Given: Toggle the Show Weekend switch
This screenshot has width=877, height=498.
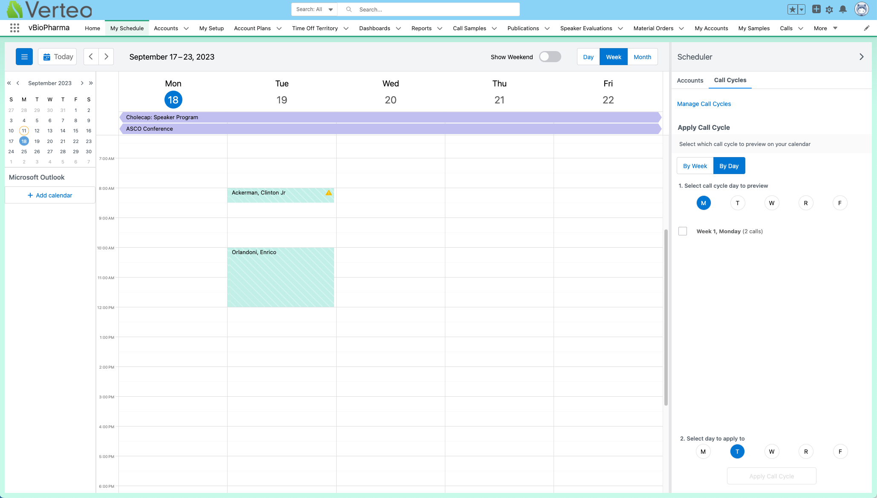Looking at the screenshot, I should 550,57.
